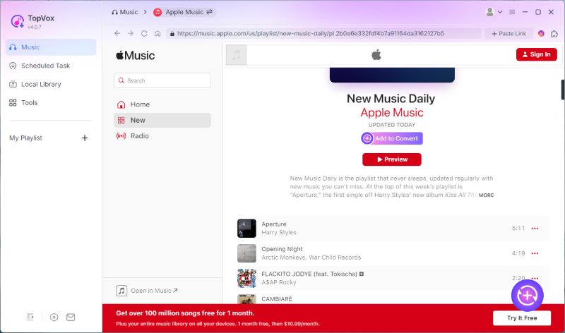
Task: Click the browser reload icon
Action: coord(144,33)
